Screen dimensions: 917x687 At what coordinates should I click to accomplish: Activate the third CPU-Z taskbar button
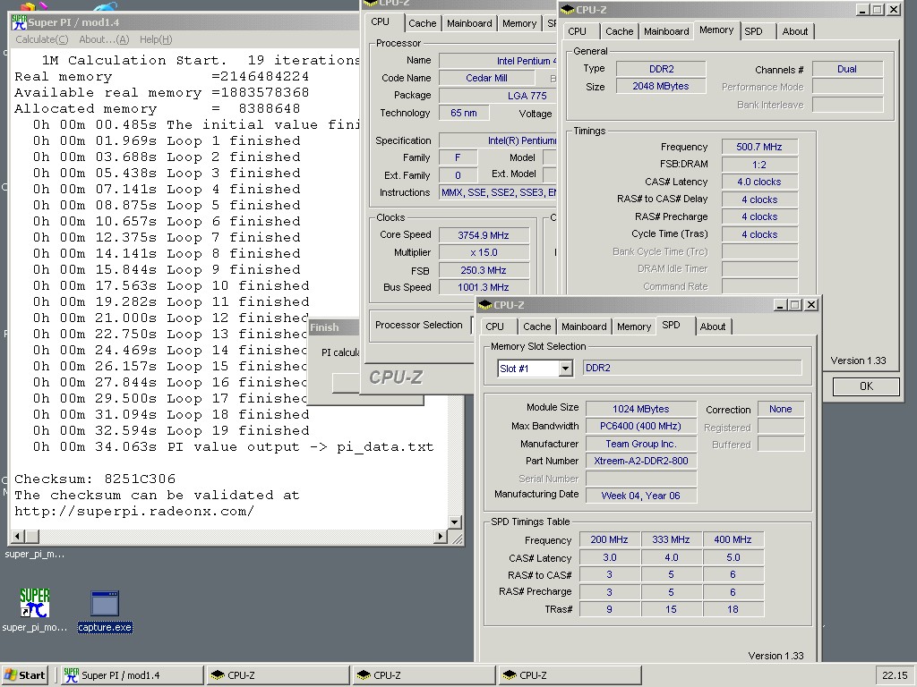570,675
